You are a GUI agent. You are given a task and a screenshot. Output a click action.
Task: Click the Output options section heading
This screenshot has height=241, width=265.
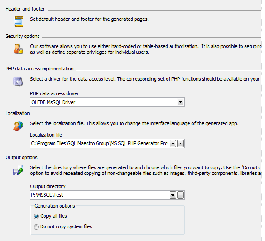[x=21, y=157]
